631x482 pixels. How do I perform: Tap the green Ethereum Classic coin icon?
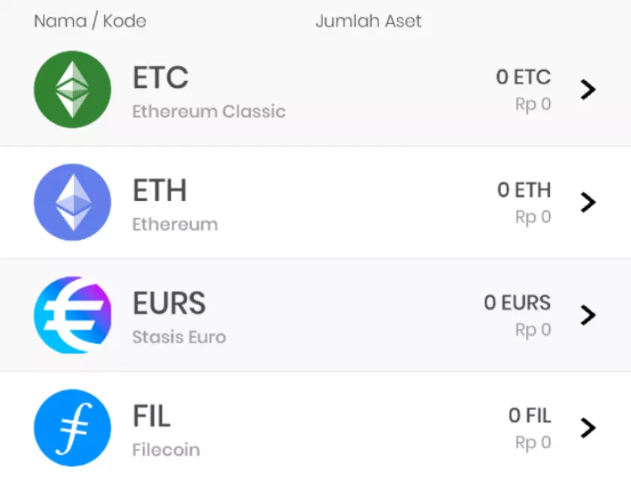72,89
